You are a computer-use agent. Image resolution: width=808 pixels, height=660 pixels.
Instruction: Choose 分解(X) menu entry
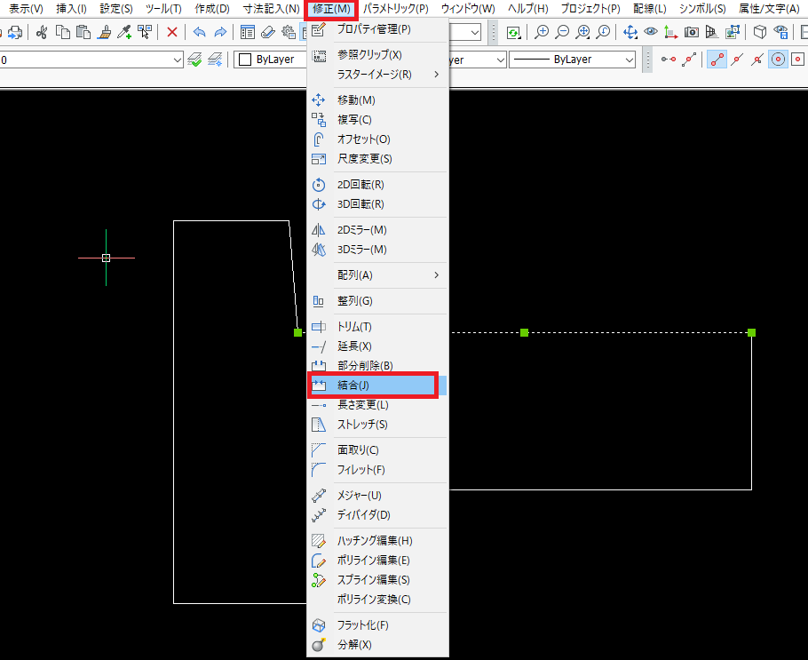pyautogui.click(x=377, y=645)
